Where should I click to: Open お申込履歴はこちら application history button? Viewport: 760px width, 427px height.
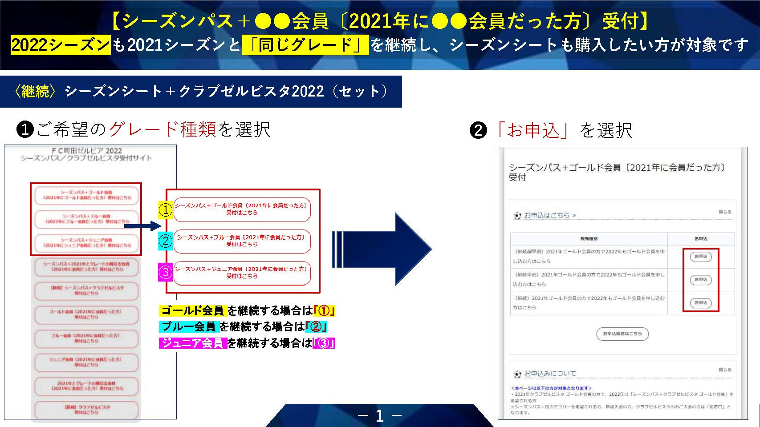(x=622, y=334)
